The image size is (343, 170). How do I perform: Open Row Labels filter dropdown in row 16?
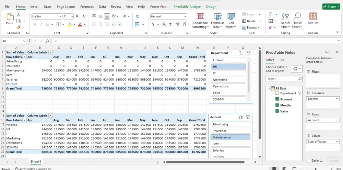click(25, 120)
